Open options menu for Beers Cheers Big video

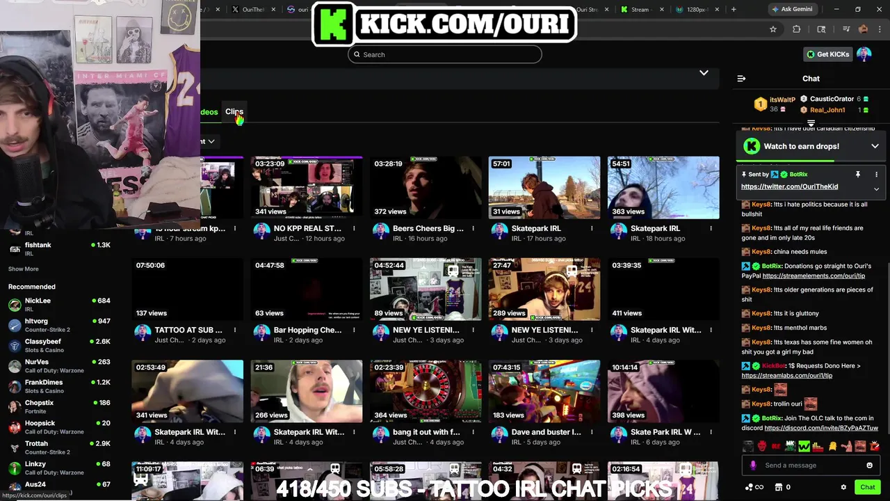pos(473,228)
